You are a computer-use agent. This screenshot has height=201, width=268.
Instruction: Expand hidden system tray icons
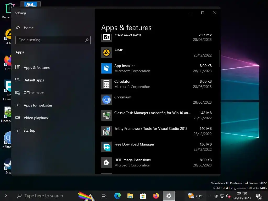pos(209,196)
